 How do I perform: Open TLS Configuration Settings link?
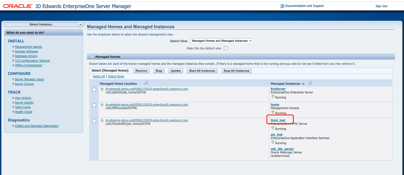[x=32, y=61]
